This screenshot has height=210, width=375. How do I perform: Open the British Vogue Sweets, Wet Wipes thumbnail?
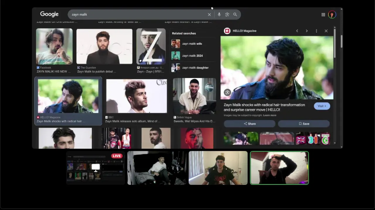pyautogui.click(x=194, y=96)
